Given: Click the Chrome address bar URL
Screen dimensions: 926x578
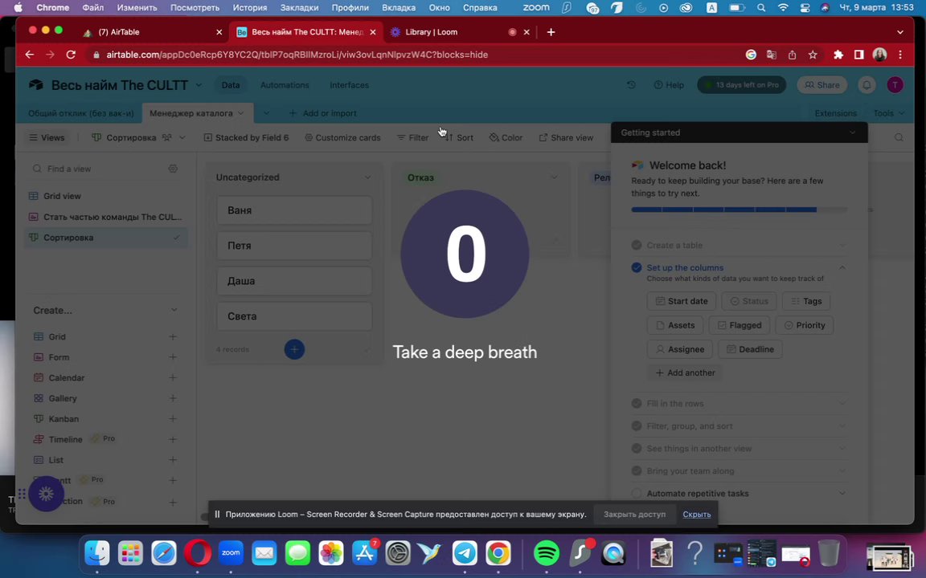Looking at the screenshot, I should (297, 55).
